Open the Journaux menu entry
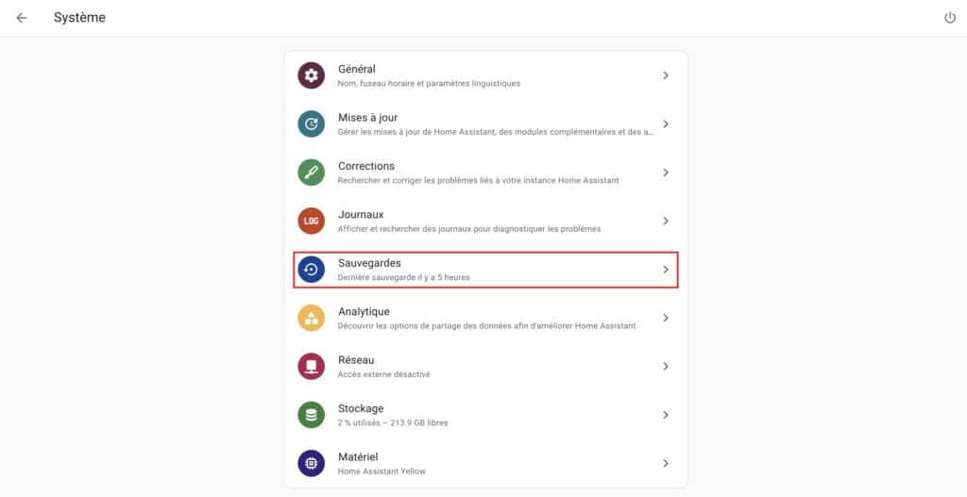967x497 pixels. click(486, 221)
